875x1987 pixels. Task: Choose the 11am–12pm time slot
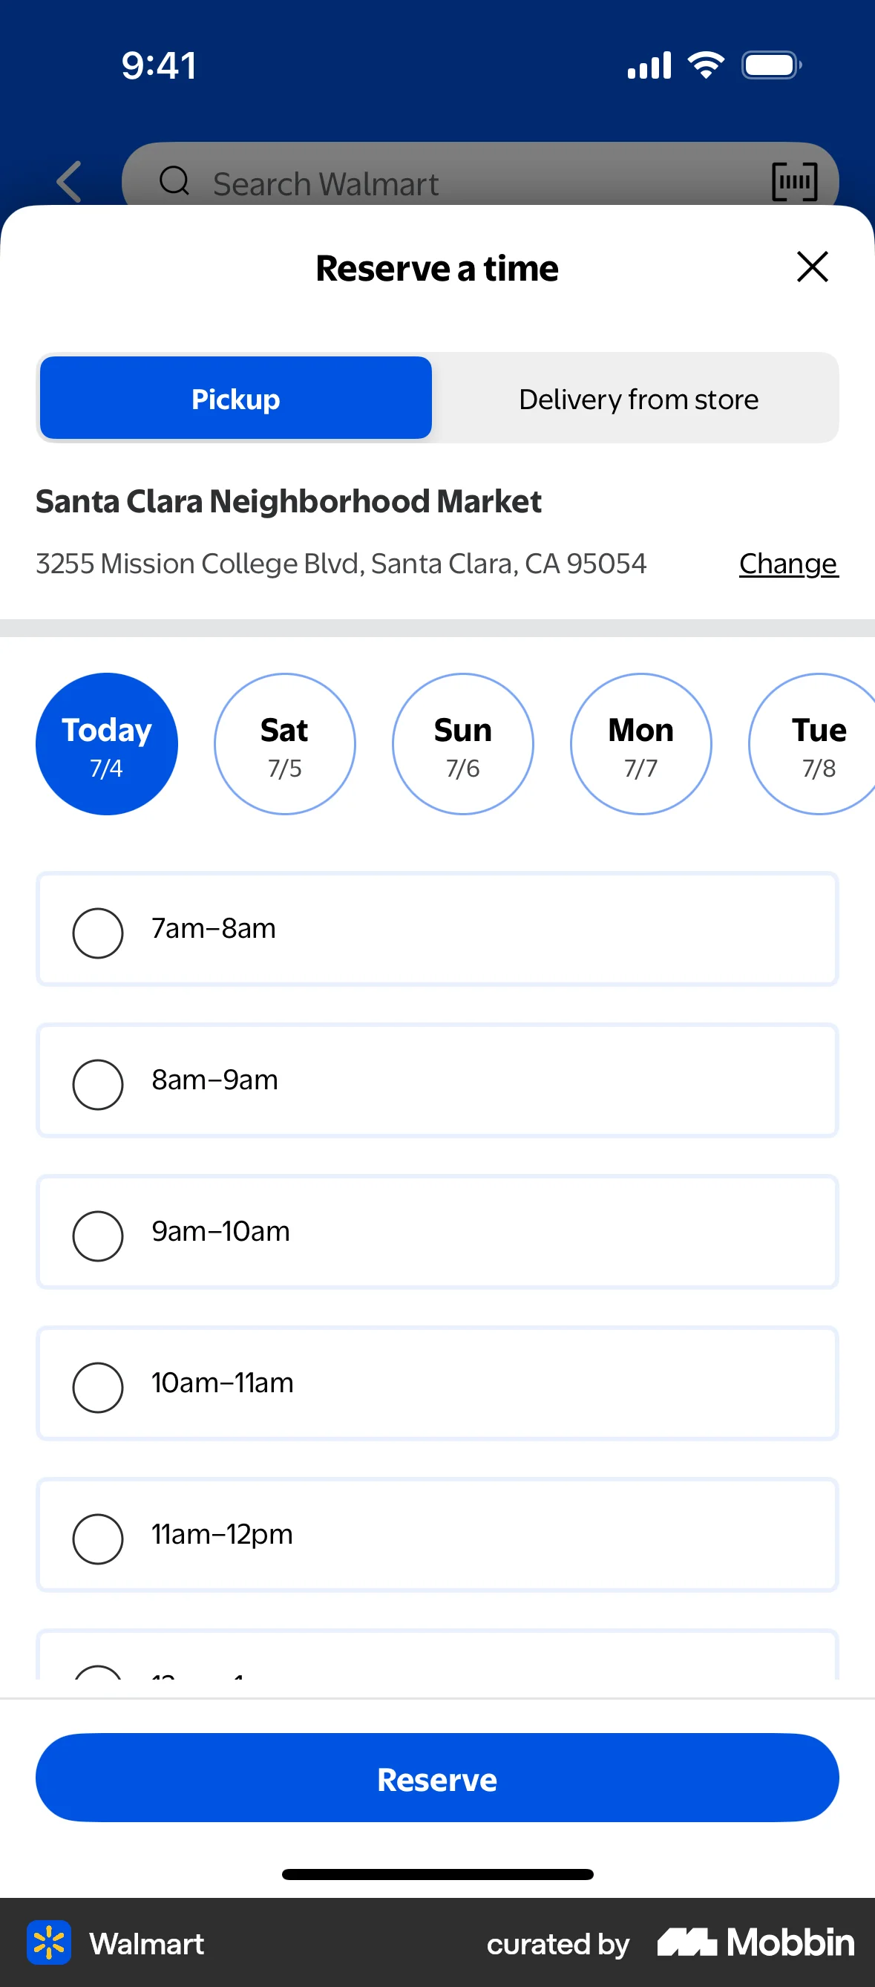[x=98, y=1538]
